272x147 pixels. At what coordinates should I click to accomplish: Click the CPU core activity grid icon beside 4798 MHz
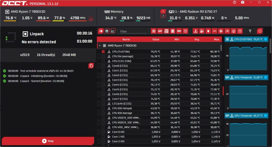click(91, 18)
